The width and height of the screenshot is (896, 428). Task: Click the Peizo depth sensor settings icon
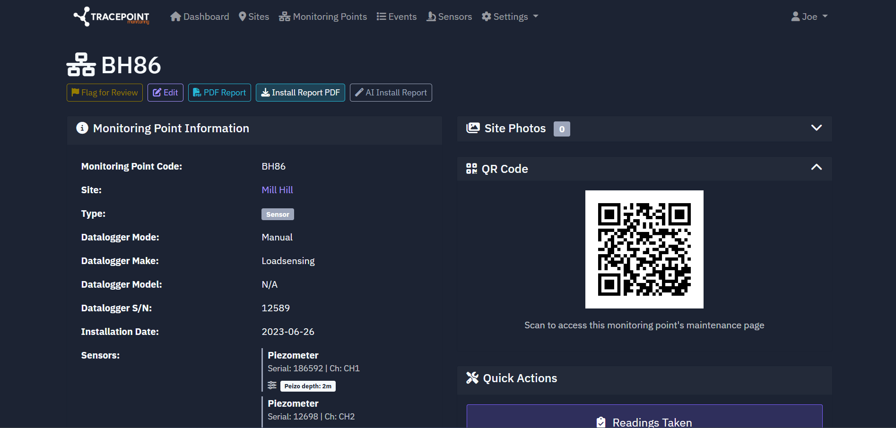(x=272, y=385)
